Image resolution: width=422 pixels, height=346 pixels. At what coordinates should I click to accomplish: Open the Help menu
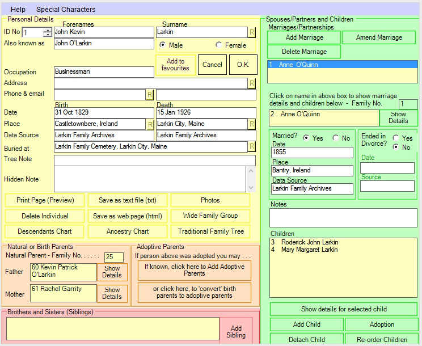point(18,10)
